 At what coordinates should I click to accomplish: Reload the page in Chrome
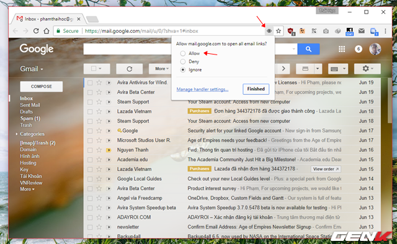36,31
